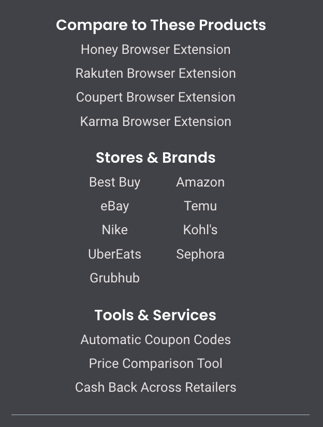Image resolution: width=323 pixels, height=427 pixels.
Task: Open Cash Back Across Retailers link
Action: coord(156,388)
